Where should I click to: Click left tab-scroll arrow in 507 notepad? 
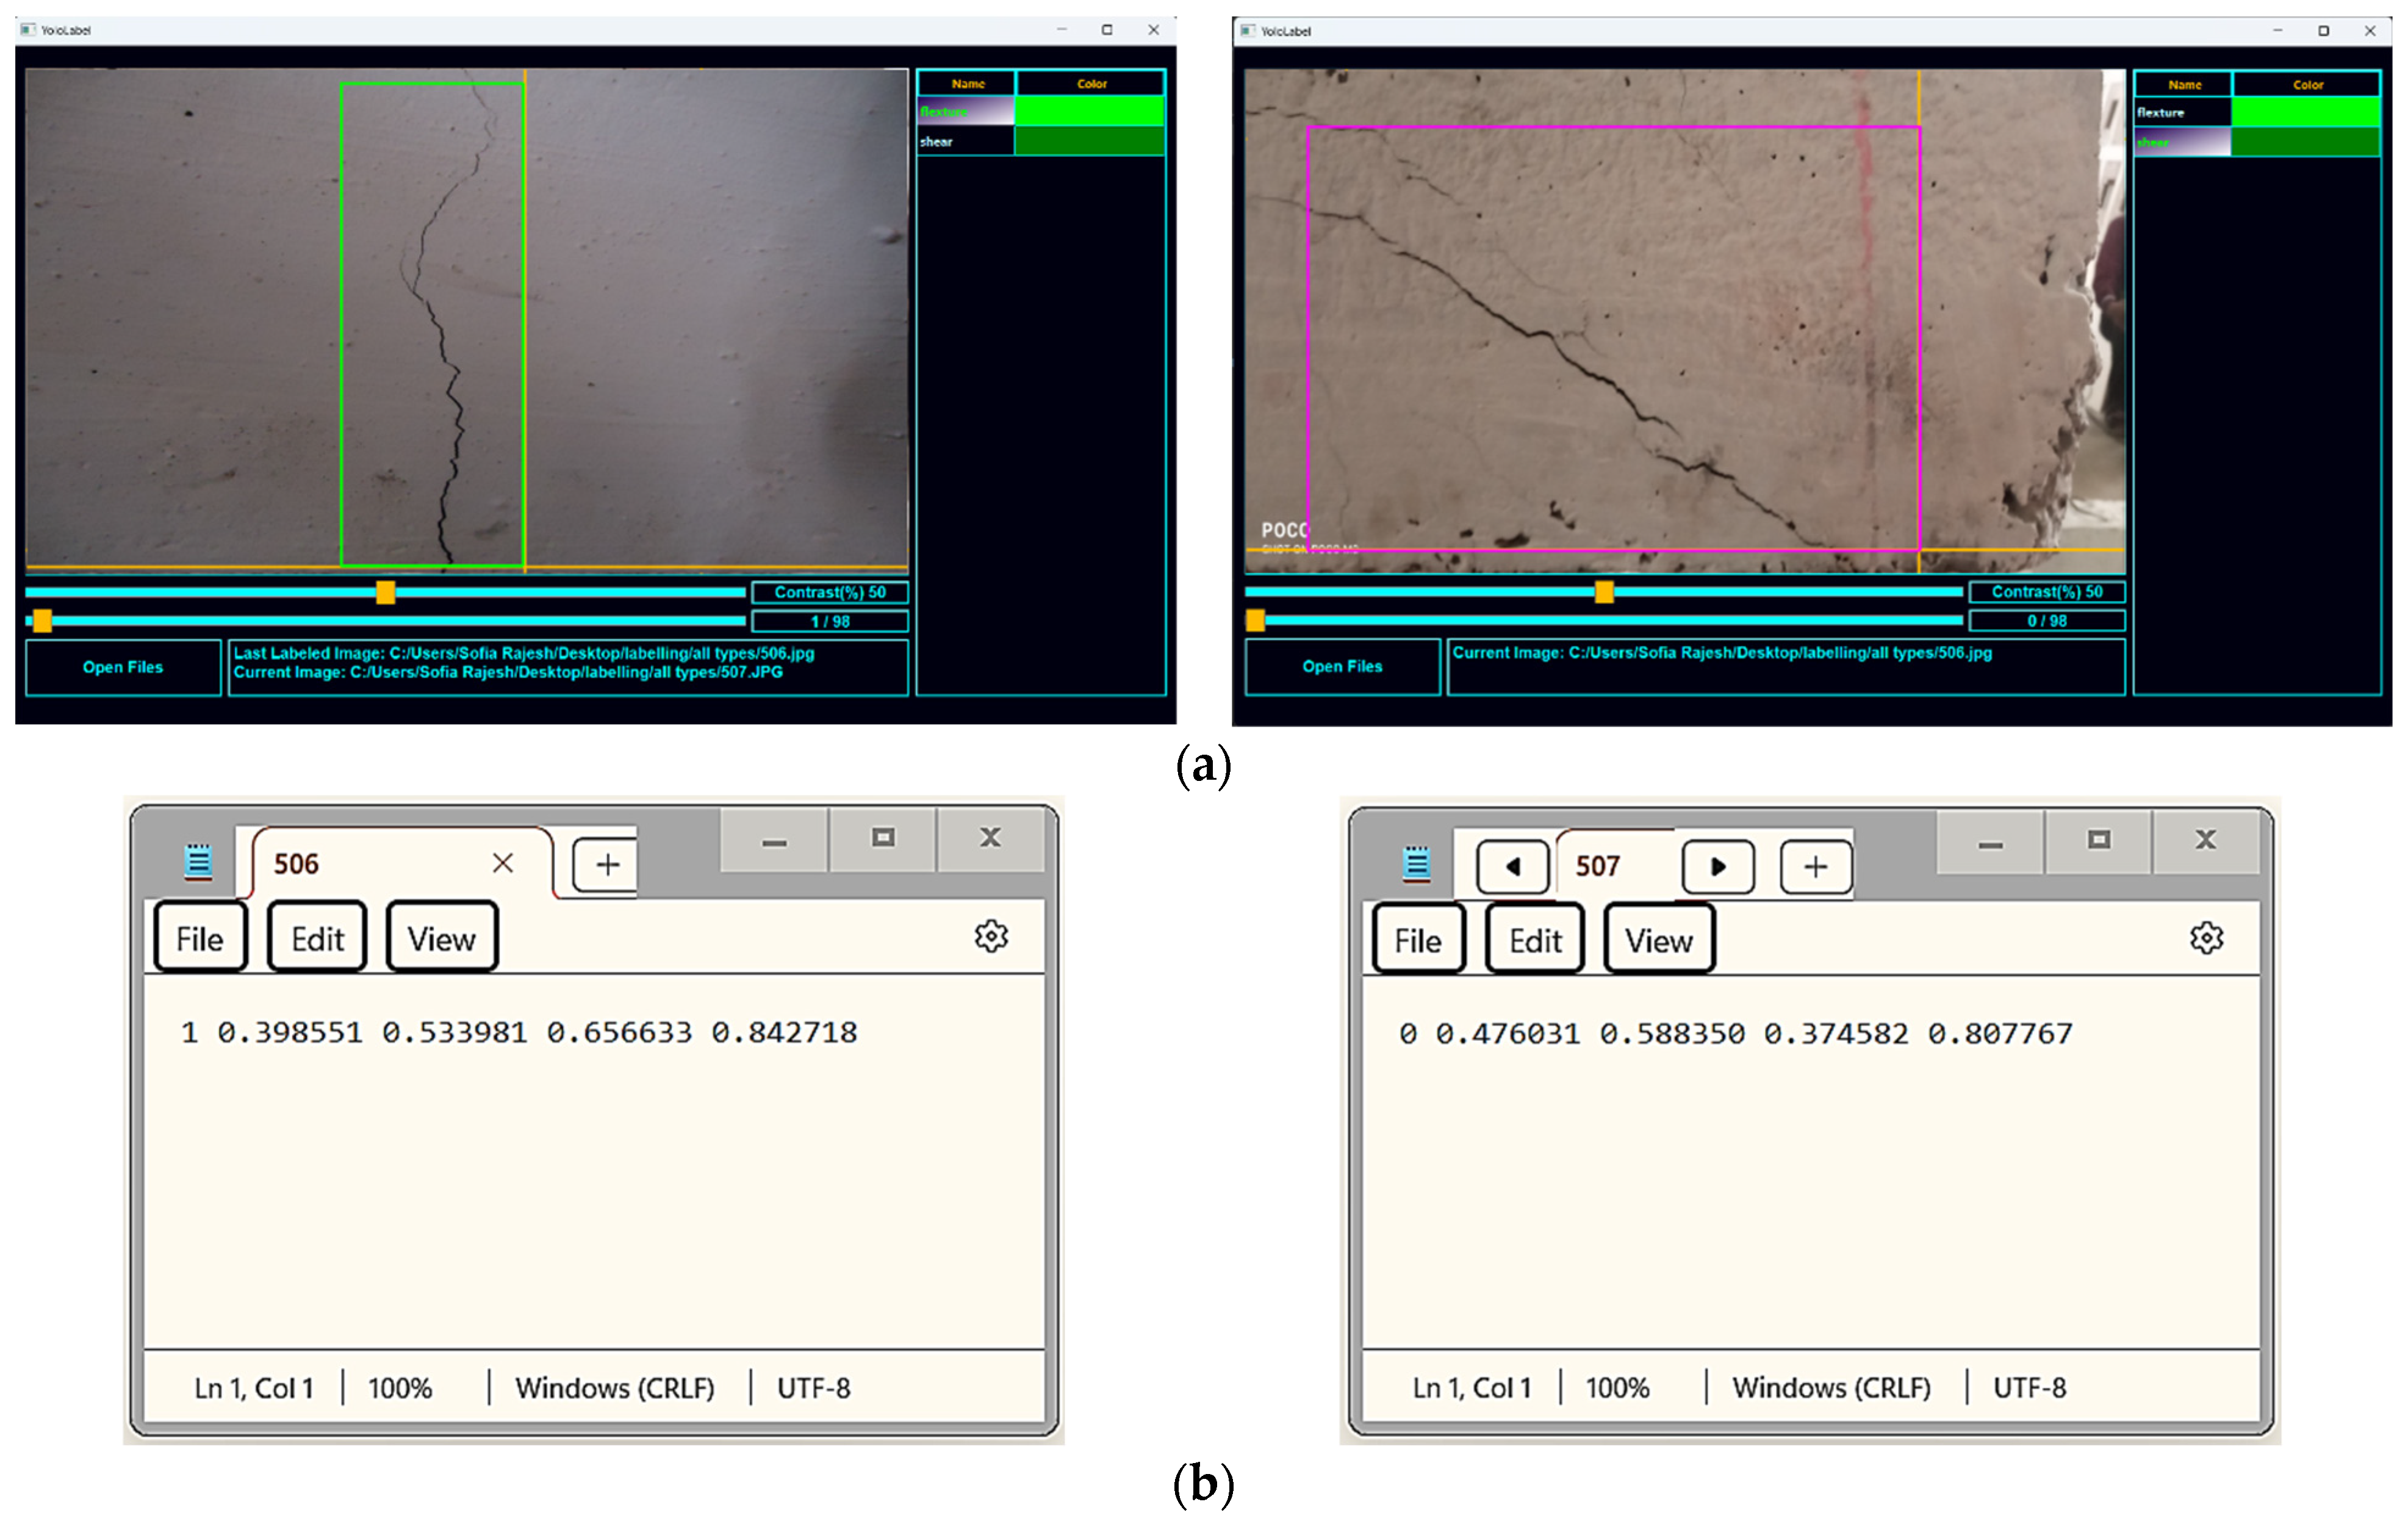[1513, 866]
